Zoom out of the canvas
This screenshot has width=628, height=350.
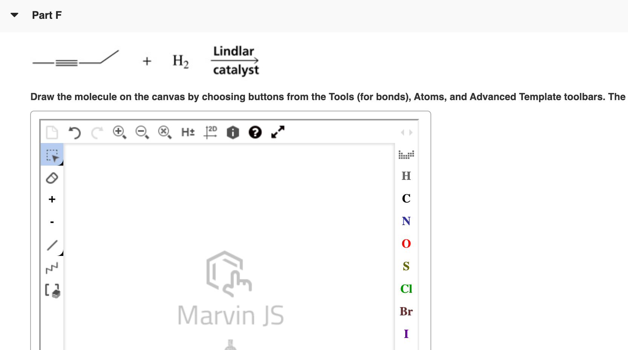[142, 132]
